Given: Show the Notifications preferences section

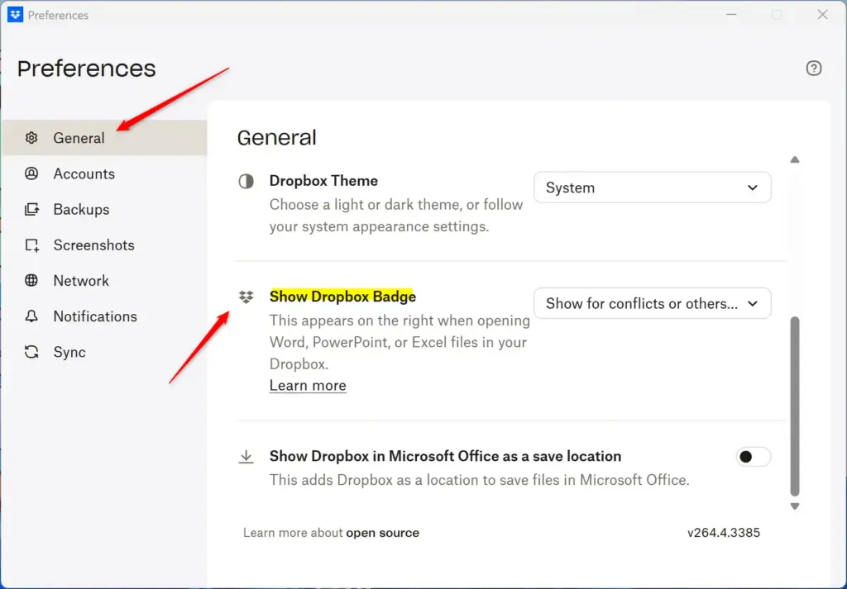Looking at the screenshot, I should pyautogui.click(x=103, y=316).
